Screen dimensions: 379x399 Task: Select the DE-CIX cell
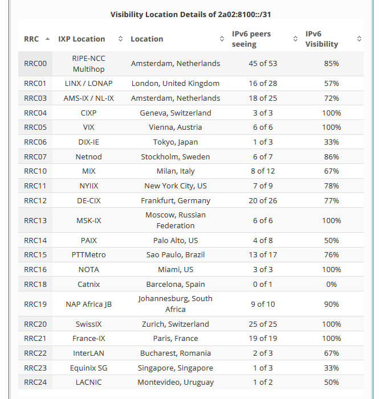89,200
